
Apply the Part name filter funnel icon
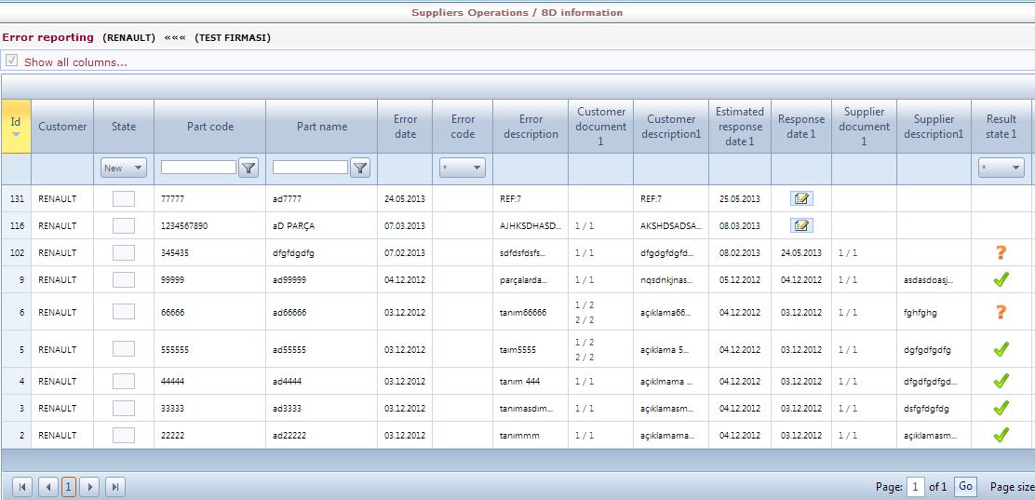tap(360, 169)
